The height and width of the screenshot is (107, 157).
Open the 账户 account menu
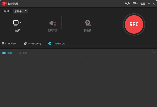click(x=127, y=4)
